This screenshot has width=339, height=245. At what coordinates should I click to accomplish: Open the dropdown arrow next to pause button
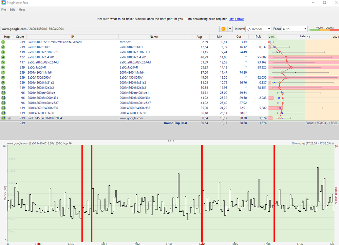click(230, 29)
